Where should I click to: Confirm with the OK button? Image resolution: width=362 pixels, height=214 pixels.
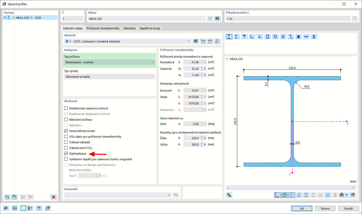point(302,208)
